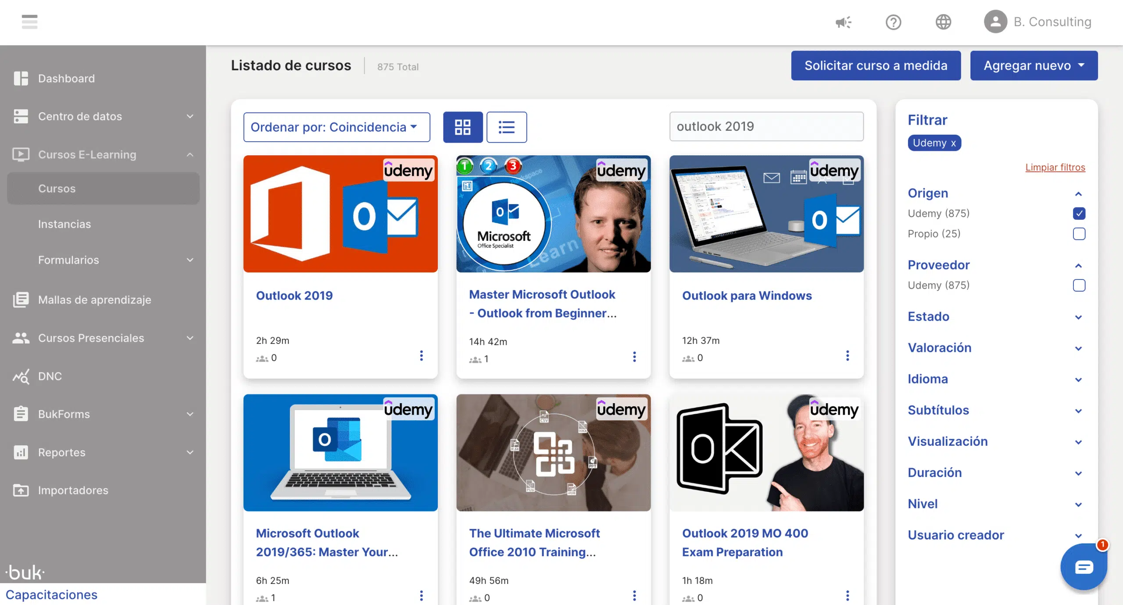
Task: Collapse the Cursos E-Learning submenu chevron
Action: click(190, 154)
